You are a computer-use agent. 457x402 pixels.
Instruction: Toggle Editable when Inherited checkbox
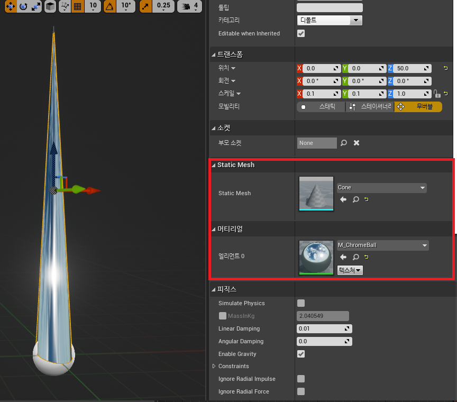pos(301,33)
